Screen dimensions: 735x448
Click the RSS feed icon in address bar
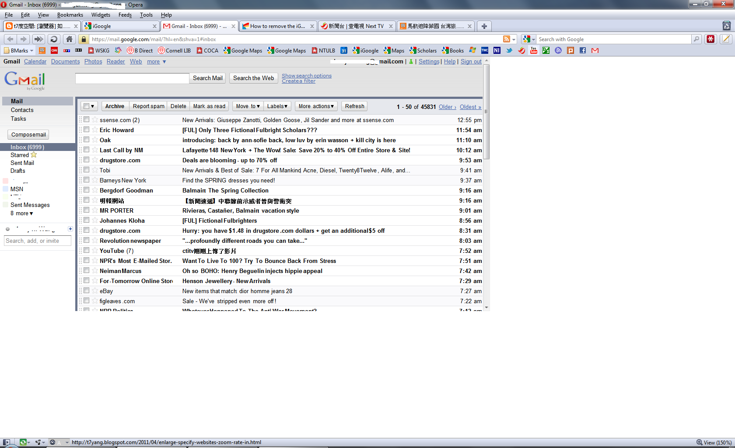click(507, 39)
